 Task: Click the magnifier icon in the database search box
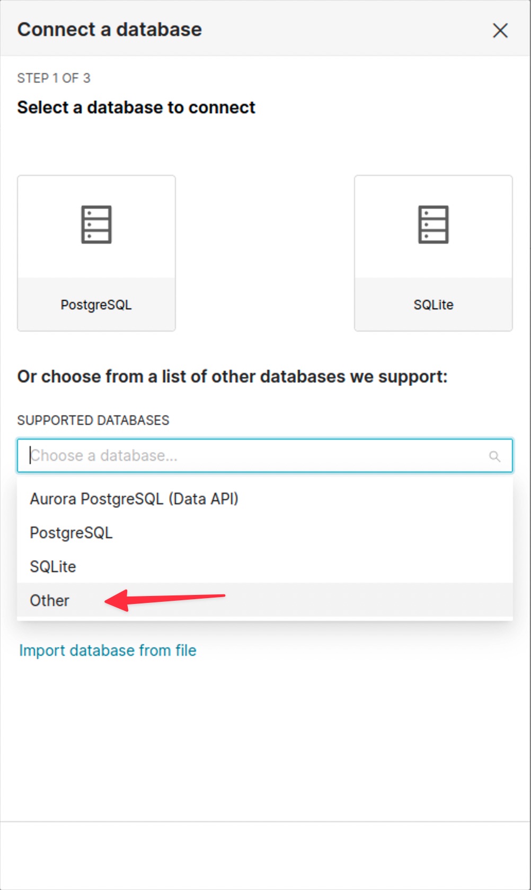pyautogui.click(x=494, y=456)
